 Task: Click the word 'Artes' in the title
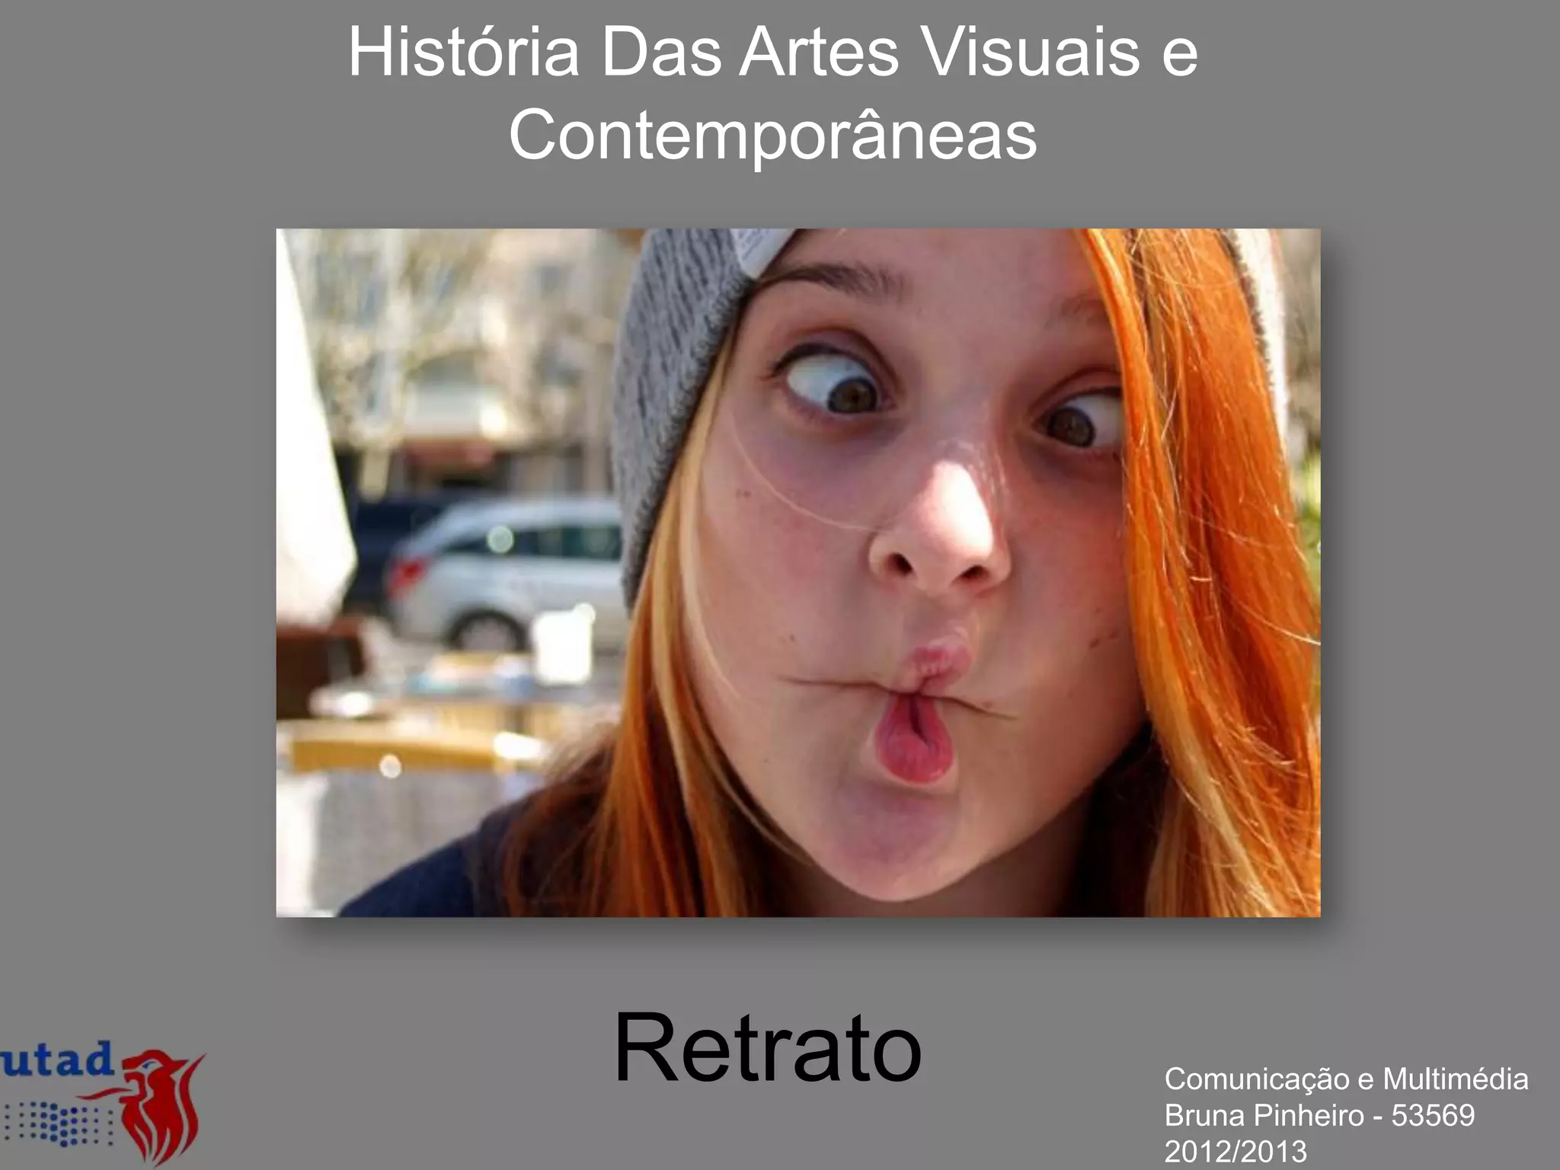(820, 52)
